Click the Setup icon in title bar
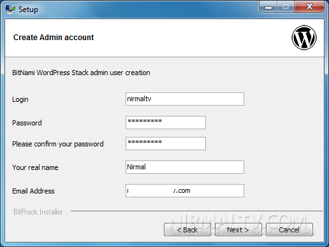The height and width of the screenshot is (247, 329). pos(10,9)
